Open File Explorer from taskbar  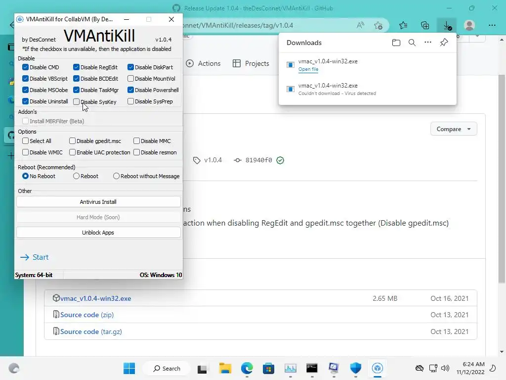pos(225,368)
